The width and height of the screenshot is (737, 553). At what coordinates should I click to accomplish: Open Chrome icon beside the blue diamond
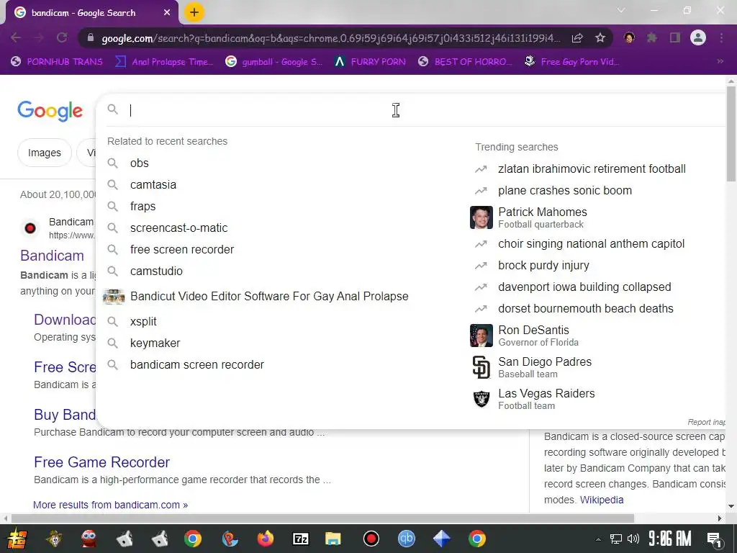click(476, 539)
